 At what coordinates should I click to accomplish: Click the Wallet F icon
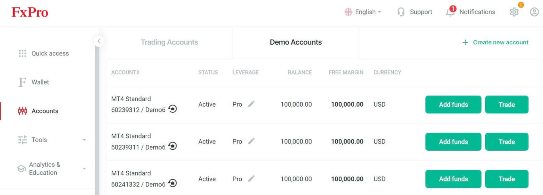(22, 82)
